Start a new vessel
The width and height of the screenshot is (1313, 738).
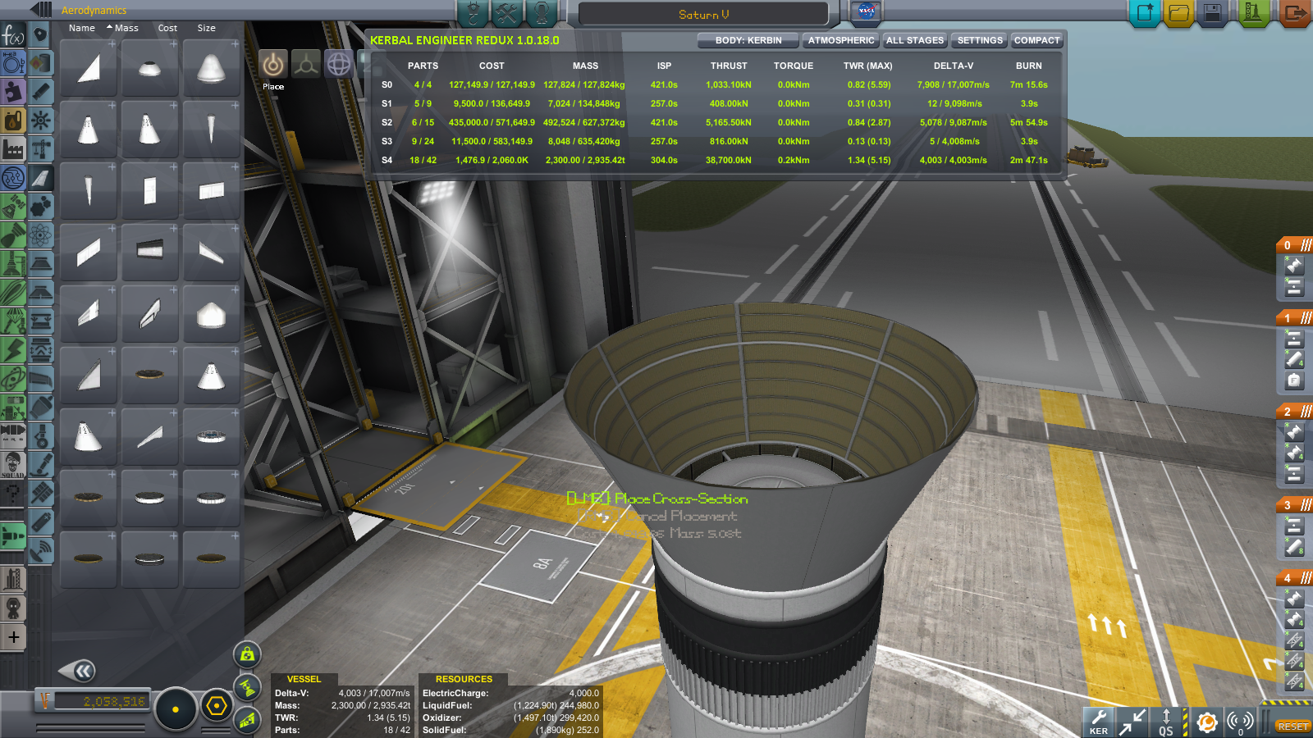[x=1145, y=13]
